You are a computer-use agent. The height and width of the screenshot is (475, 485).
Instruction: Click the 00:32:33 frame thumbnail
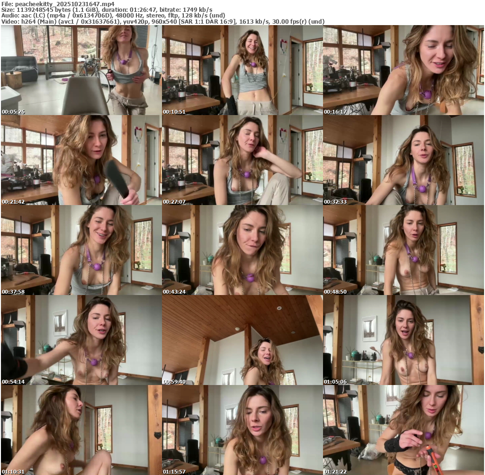tap(404, 160)
